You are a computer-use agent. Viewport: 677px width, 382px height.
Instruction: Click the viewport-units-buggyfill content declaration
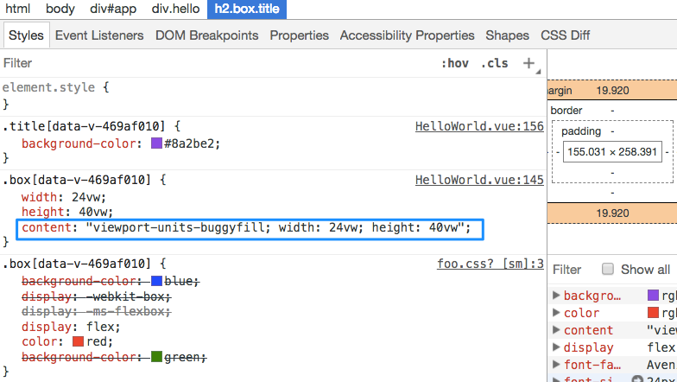[246, 227]
